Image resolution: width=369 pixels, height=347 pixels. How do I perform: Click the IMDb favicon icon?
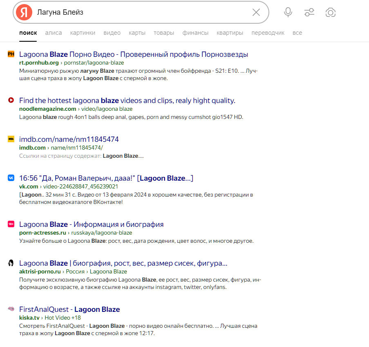pyautogui.click(x=11, y=139)
